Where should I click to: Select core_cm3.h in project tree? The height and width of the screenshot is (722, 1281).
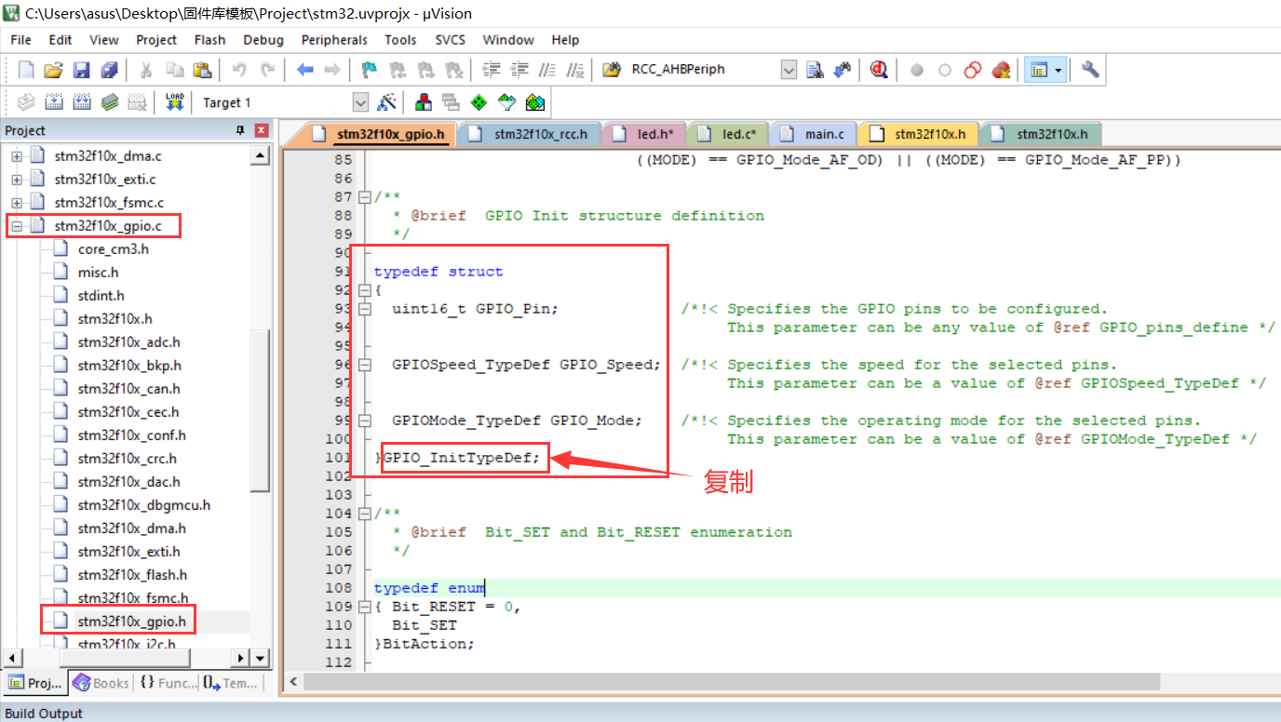pos(113,249)
